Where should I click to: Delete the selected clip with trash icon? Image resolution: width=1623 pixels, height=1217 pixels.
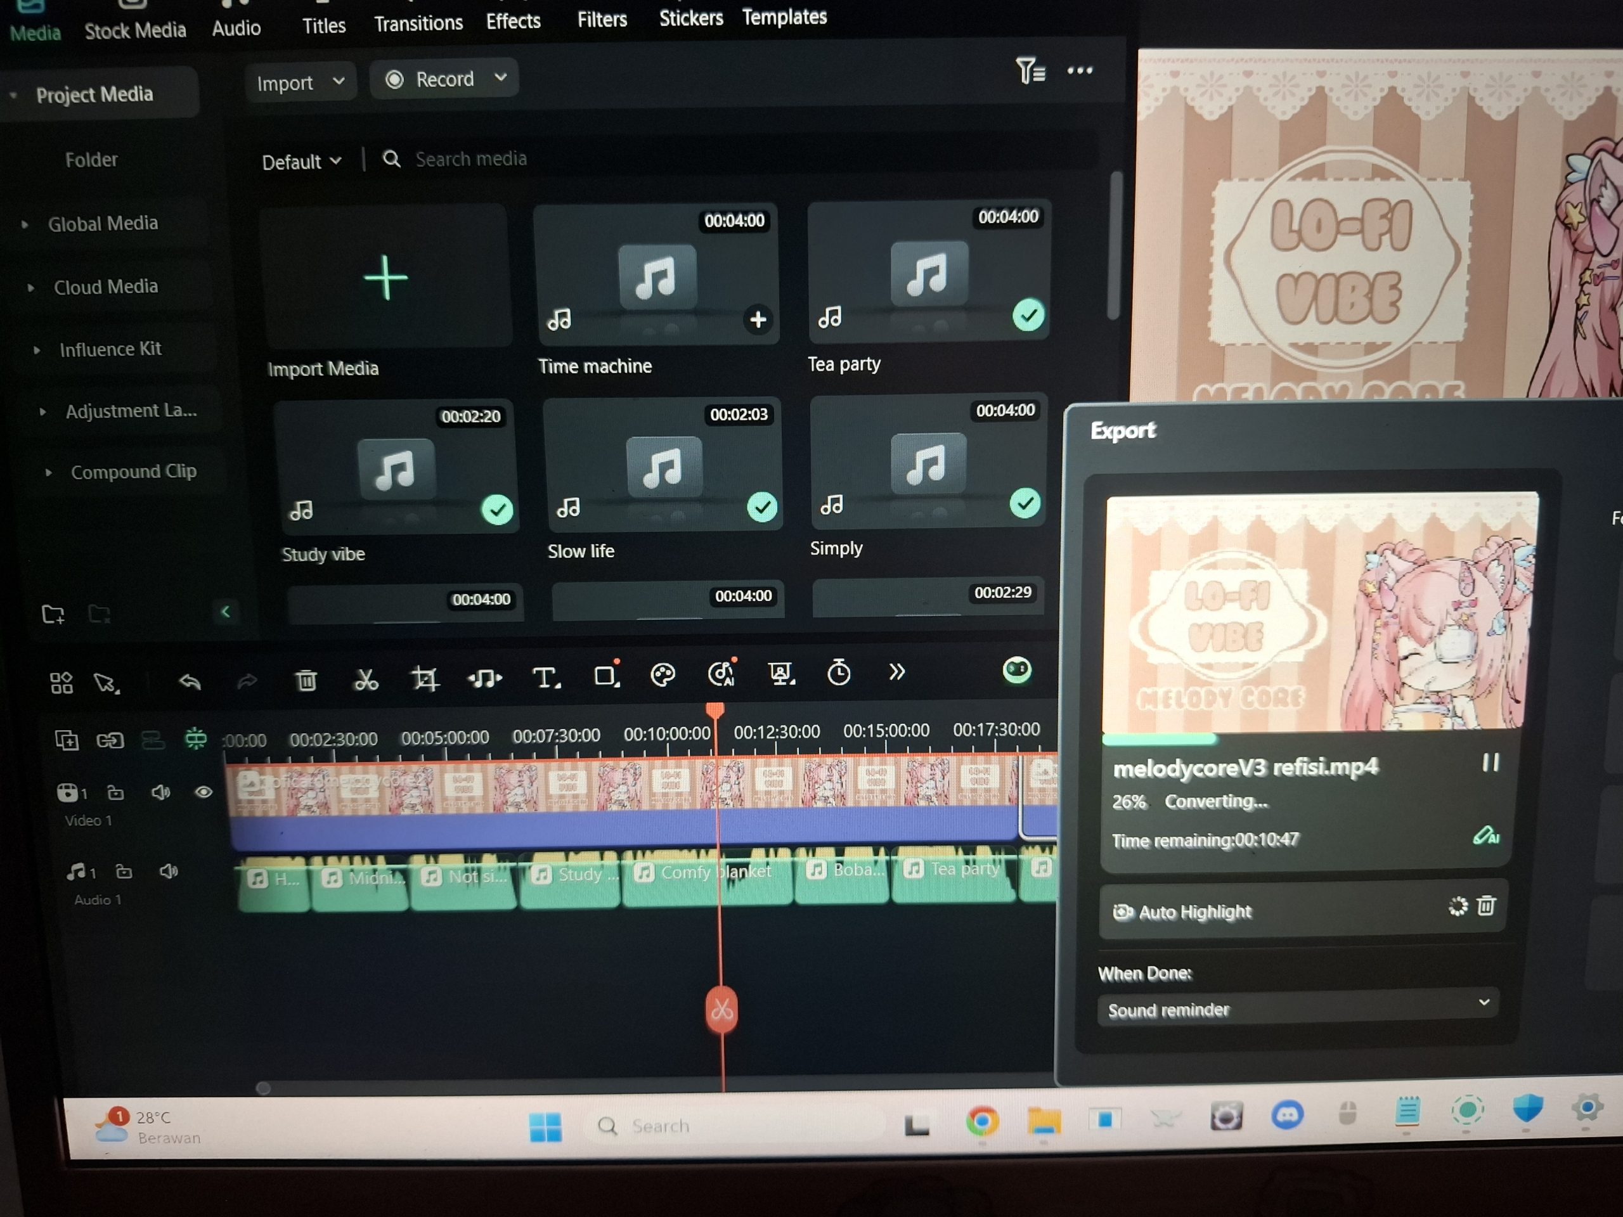[x=307, y=680]
